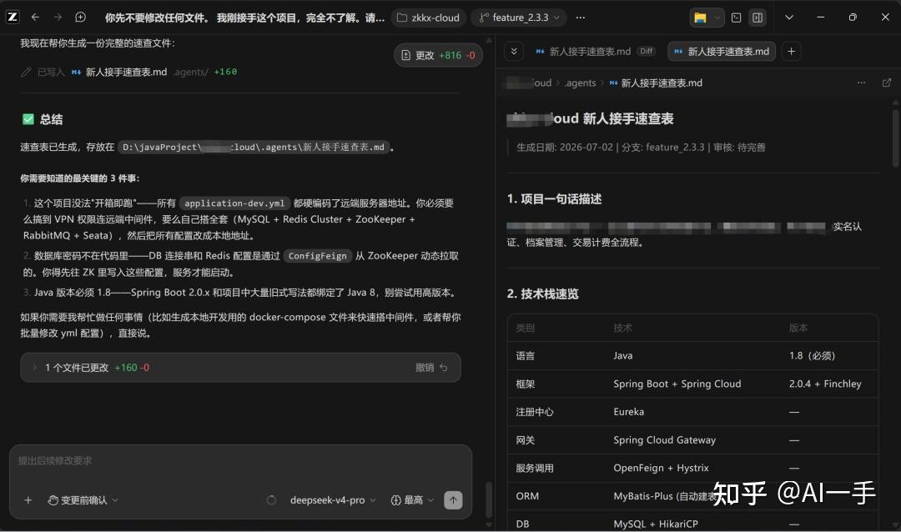
Task: Click the 技术 column header
Action: 622,328
